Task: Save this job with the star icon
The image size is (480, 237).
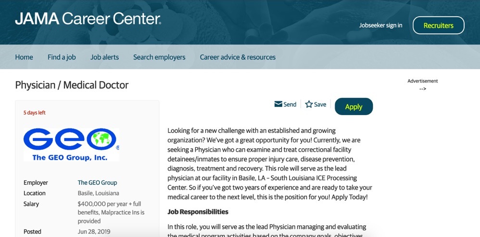Action: pos(309,105)
